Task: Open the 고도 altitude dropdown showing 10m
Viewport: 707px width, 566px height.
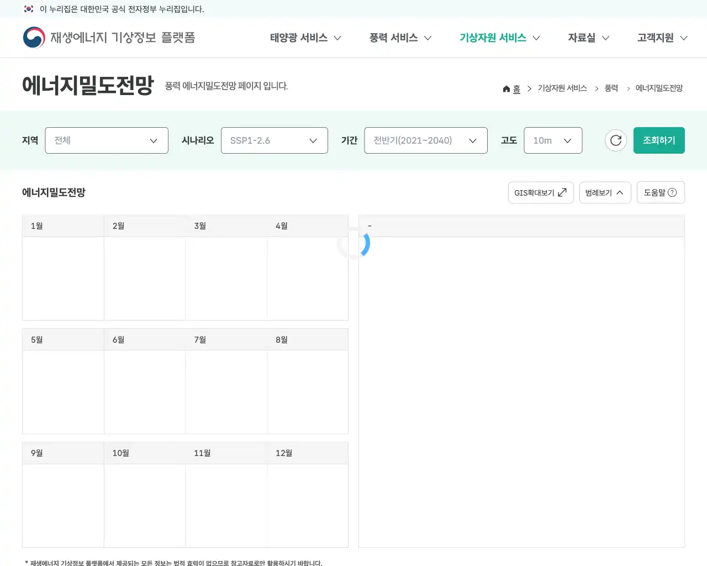Action: pyautogui.click(x=552, y=140)
